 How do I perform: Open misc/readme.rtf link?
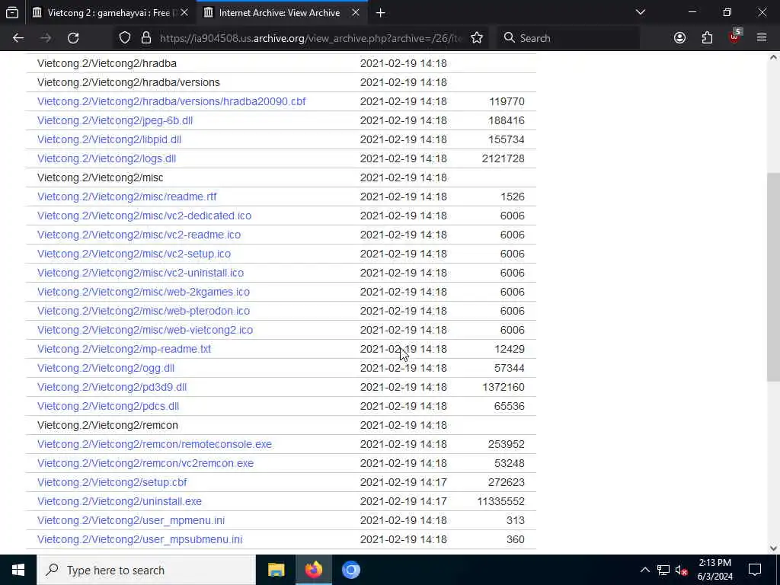pos(127,197)
